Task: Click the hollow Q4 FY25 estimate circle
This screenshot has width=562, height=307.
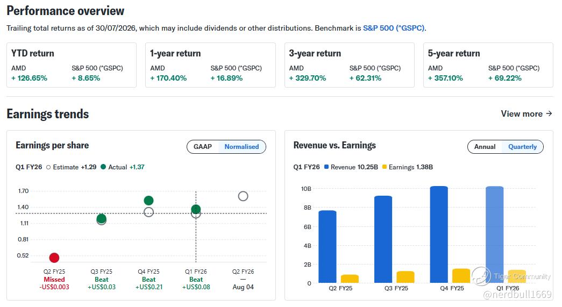Action: click(148, 212)
